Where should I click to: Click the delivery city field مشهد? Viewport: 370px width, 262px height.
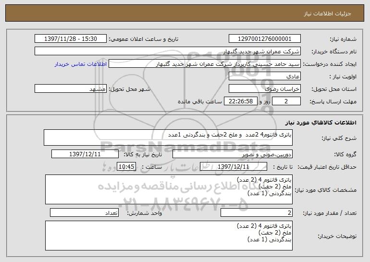71,89
